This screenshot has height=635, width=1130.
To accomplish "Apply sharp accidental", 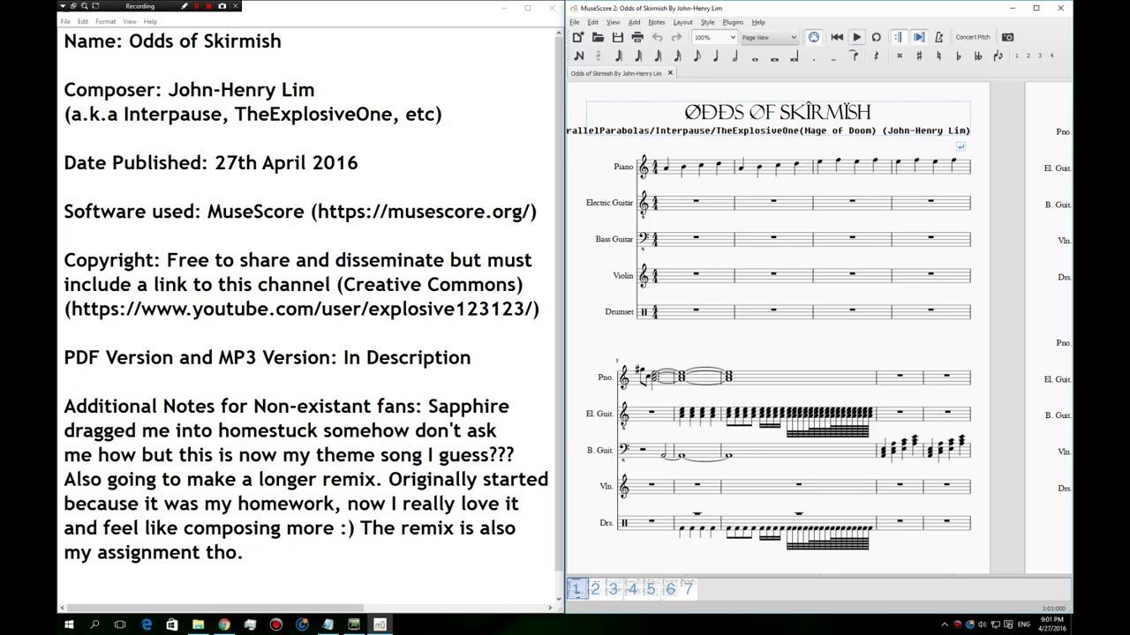I will (x=919, y=56).
